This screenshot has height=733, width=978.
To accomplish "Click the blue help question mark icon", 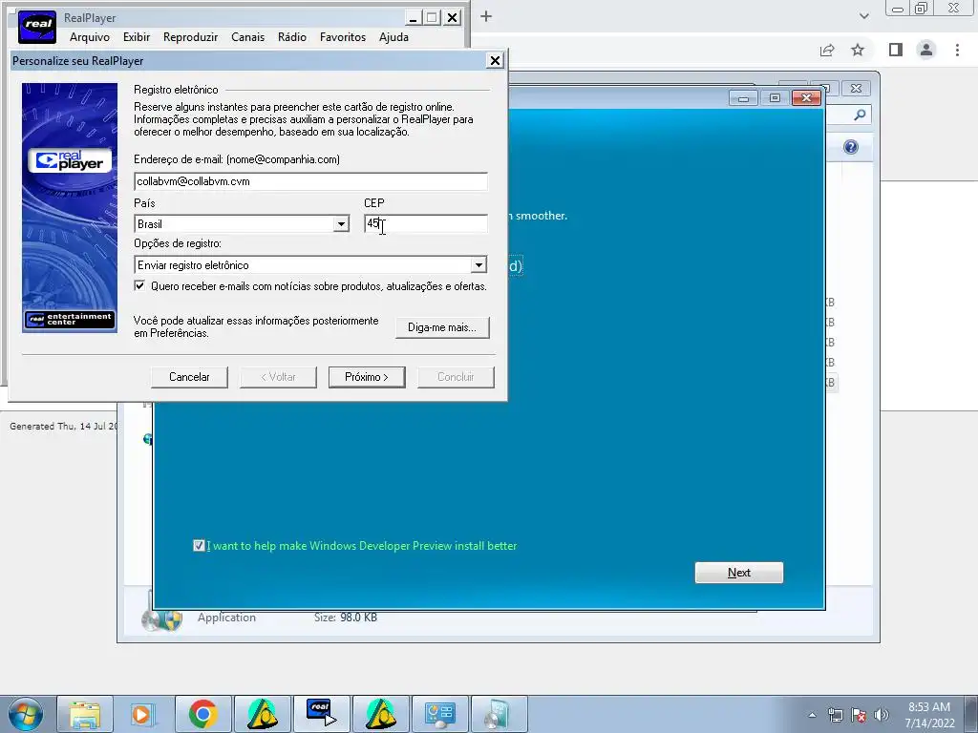I will (851, 147).
